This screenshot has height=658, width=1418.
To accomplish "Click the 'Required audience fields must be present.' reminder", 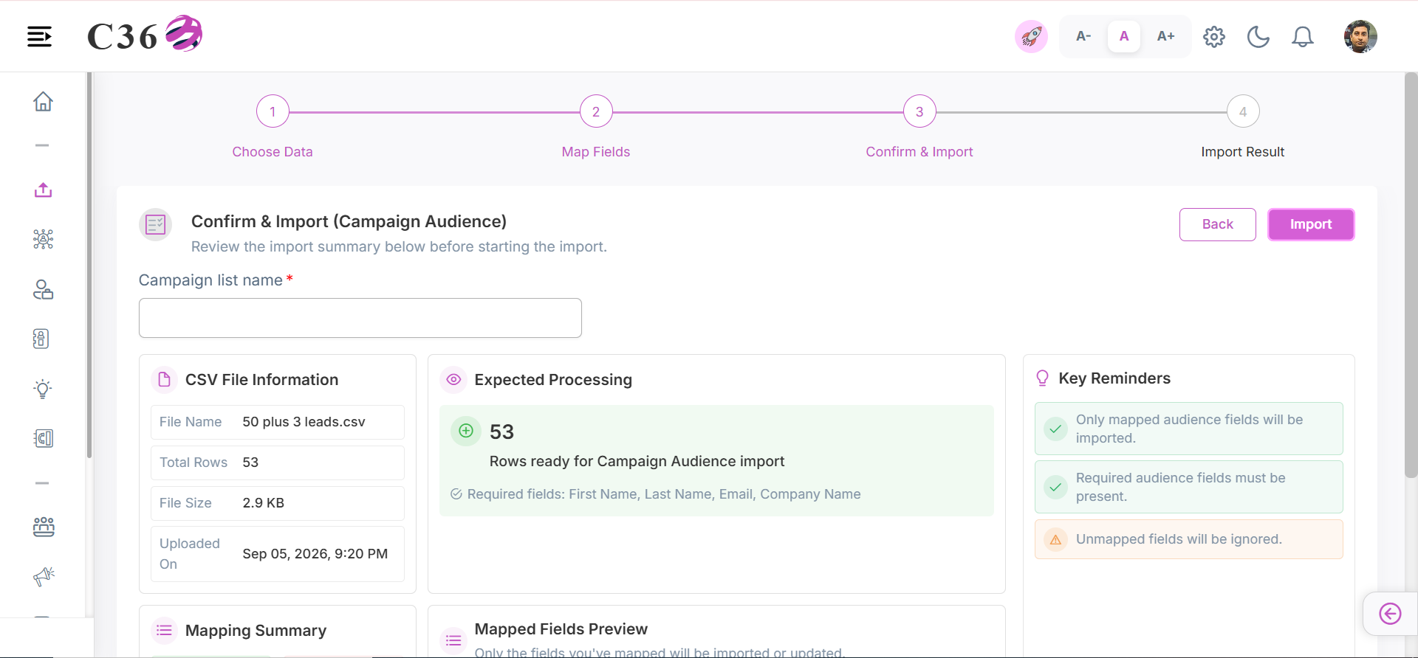I will 1189,487.
